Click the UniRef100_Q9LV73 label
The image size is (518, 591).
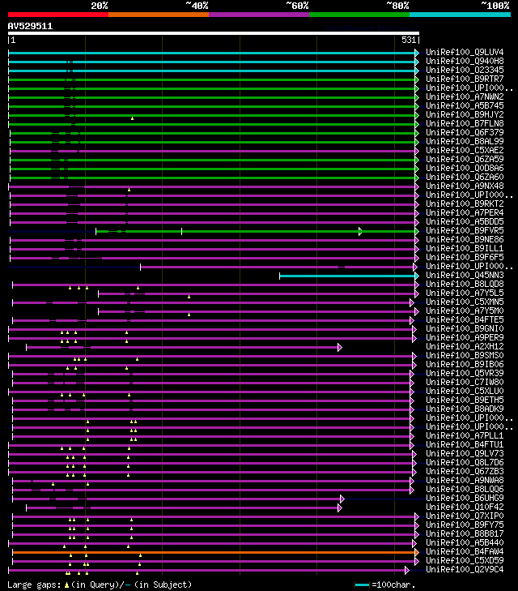(465, 454)
